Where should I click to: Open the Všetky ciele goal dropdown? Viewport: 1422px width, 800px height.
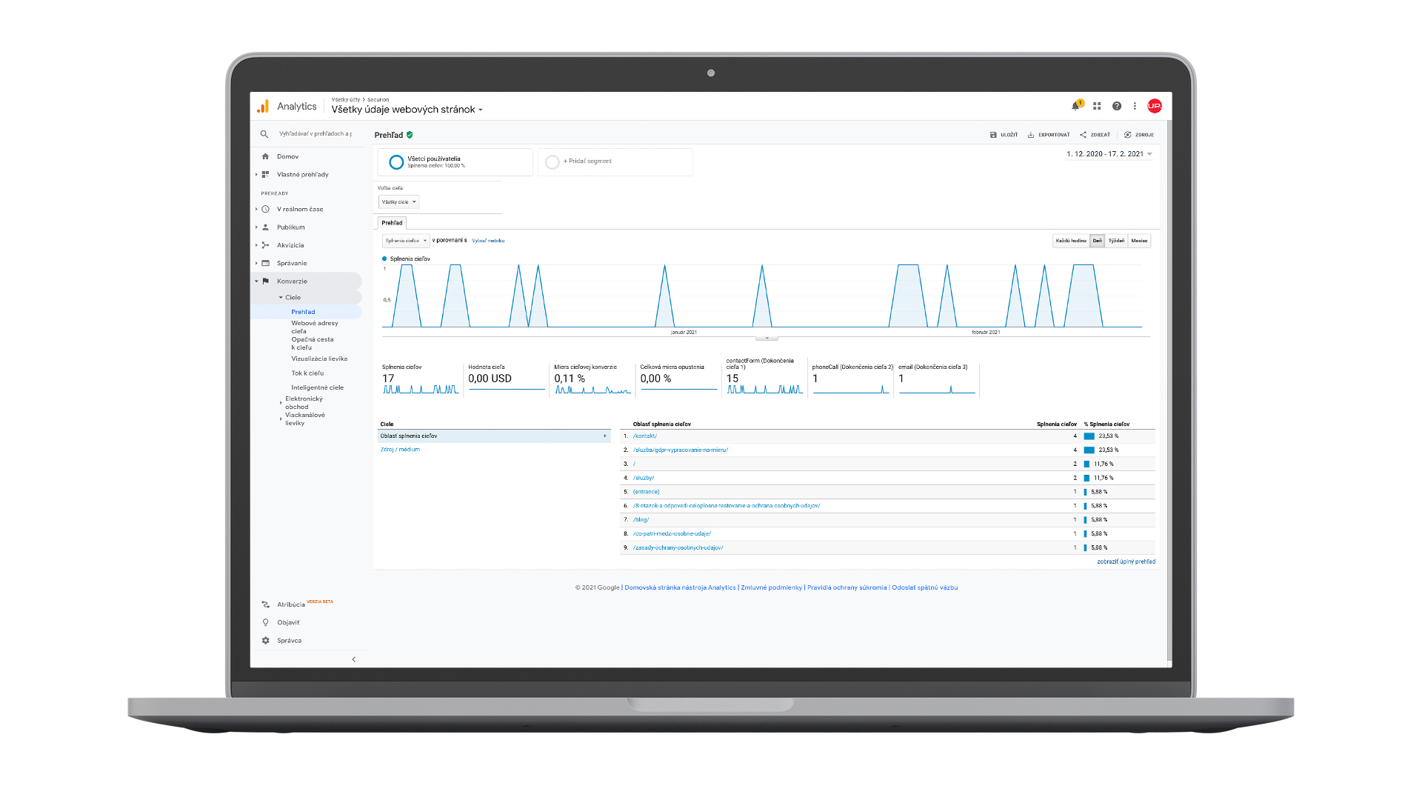coord(399,202)
